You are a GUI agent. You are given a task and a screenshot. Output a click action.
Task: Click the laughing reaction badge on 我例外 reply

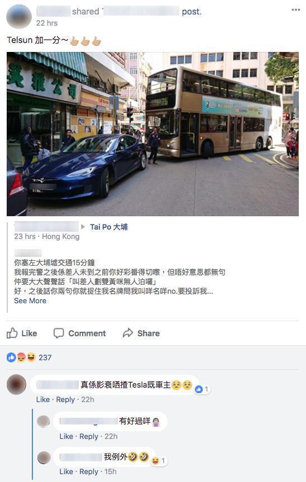[155, 460]
